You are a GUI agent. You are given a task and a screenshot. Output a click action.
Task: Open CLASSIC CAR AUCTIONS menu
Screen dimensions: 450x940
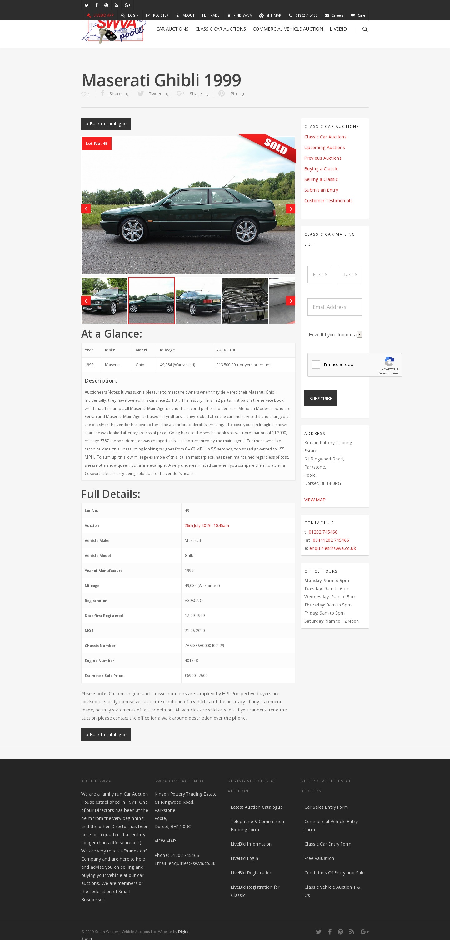pos(220,29)
